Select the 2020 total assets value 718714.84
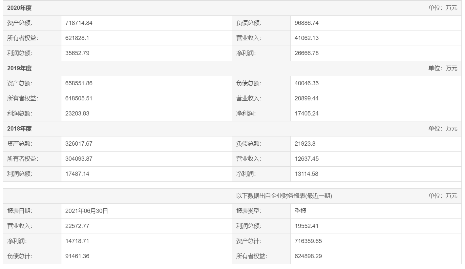465x269 pixels. click(79, 23)
